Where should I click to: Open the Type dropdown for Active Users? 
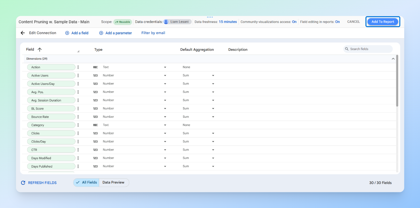pyautogui.click(x=165, y=75)
